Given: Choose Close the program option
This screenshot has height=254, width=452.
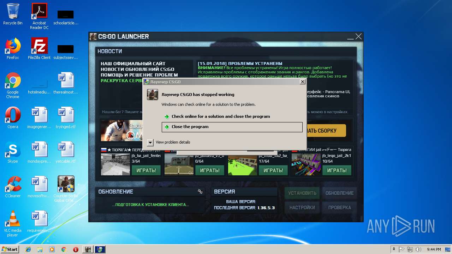Looking at the screenshot, I should point(232,127).
